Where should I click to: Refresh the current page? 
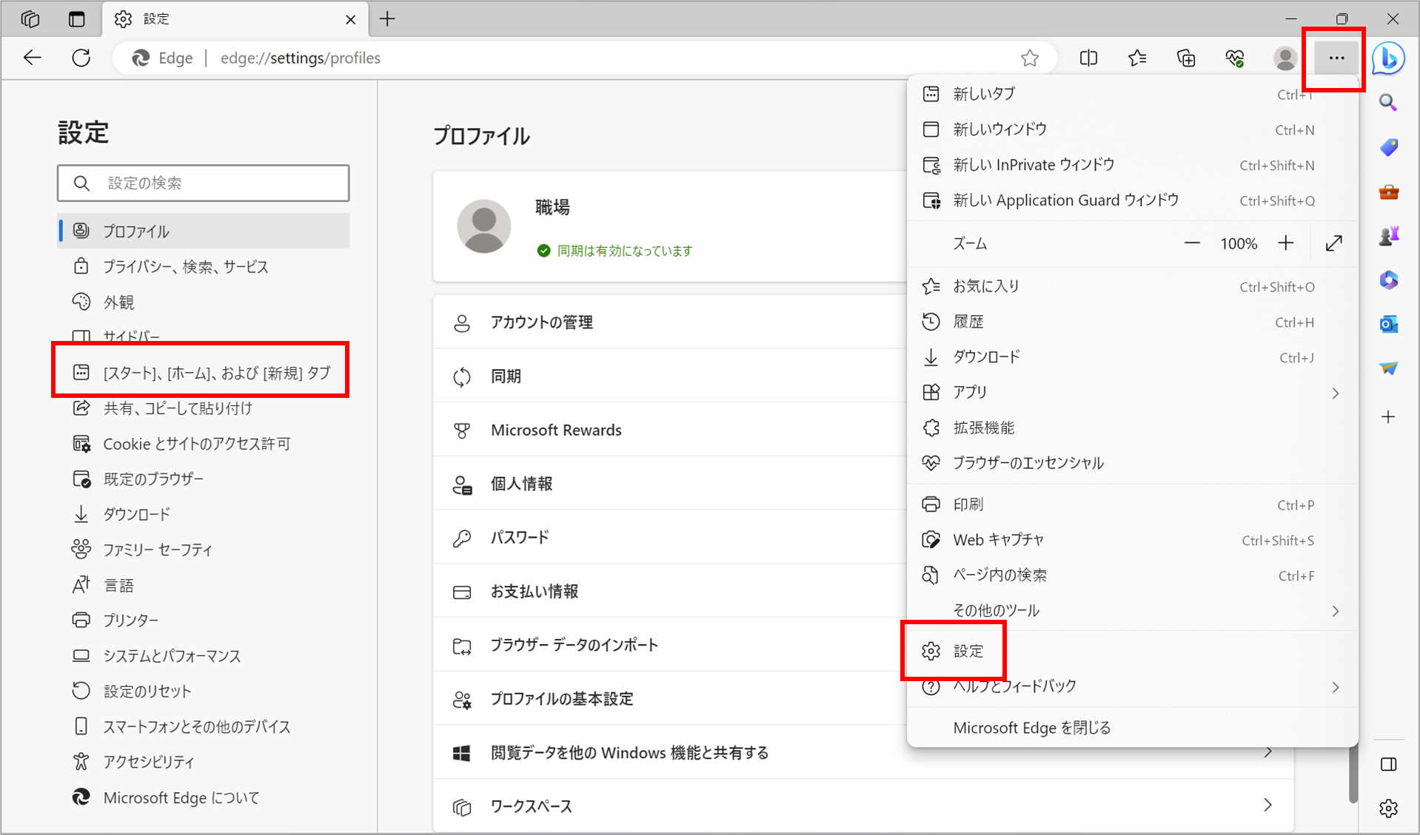point(81,58)
